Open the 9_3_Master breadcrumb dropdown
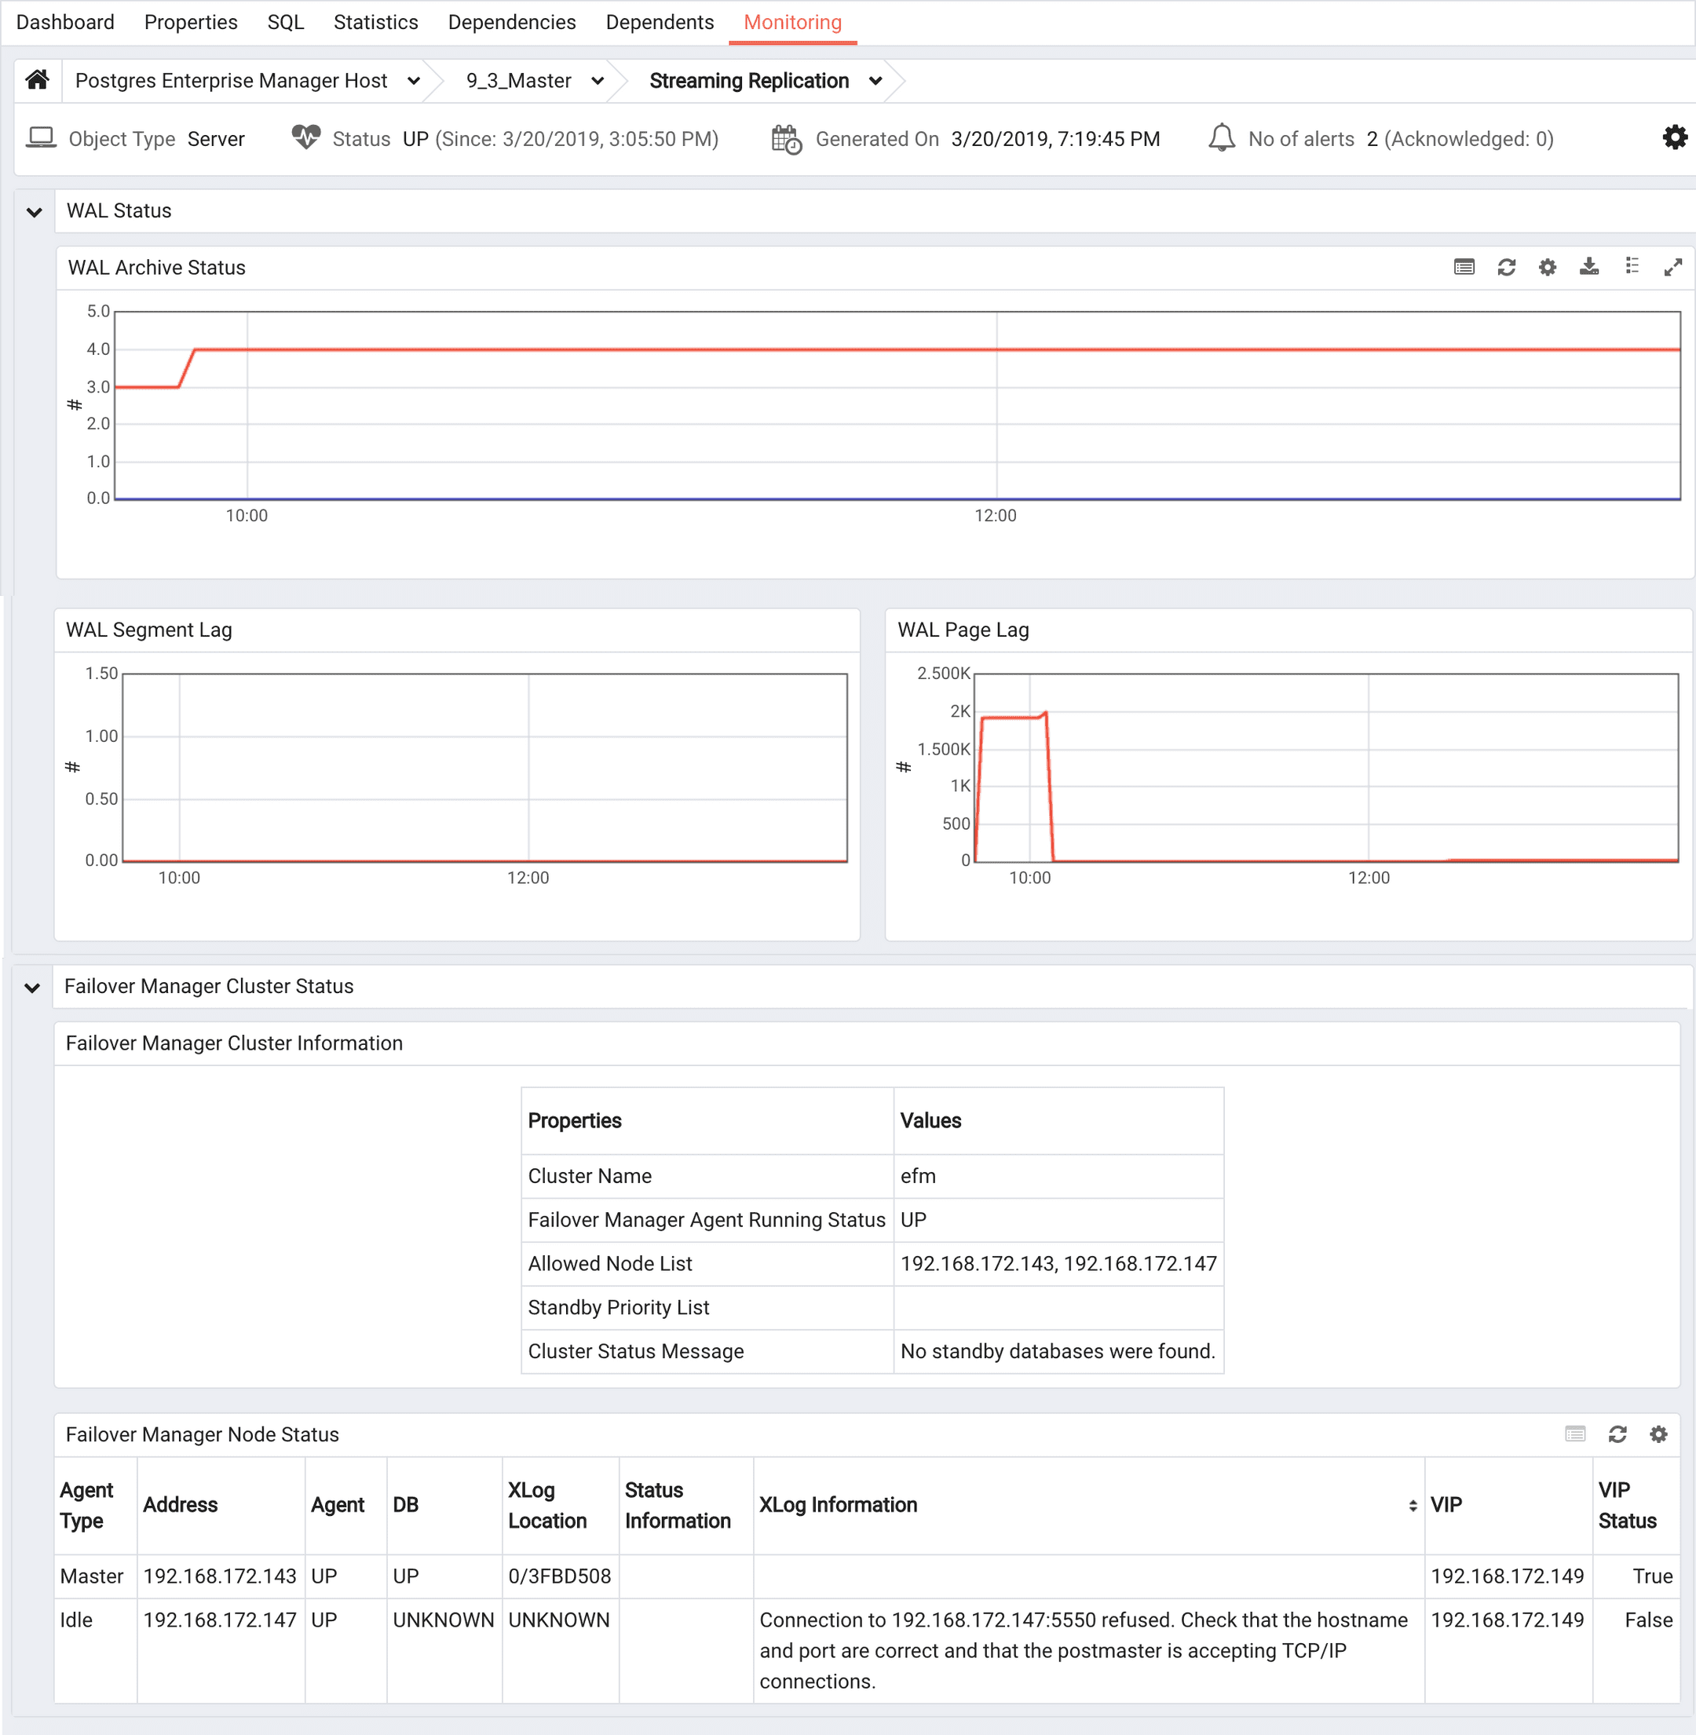 tap(598, 80)
